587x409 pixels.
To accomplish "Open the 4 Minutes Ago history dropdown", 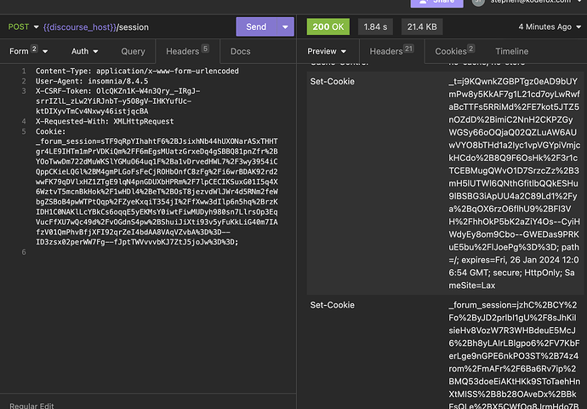I will 550,26.
